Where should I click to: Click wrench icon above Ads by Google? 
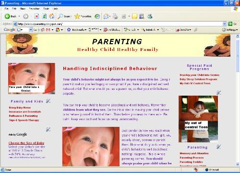coord(48,129)
